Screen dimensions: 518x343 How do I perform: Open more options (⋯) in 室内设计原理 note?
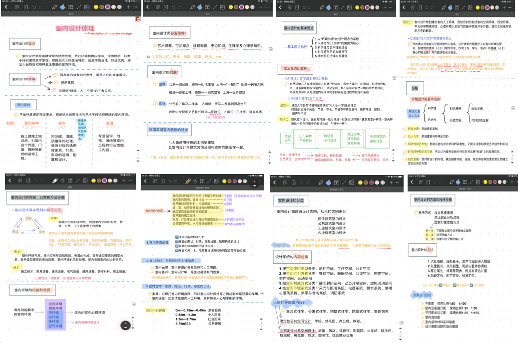134,7
